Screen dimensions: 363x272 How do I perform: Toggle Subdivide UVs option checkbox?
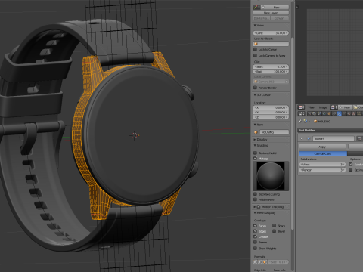(351, 164)
